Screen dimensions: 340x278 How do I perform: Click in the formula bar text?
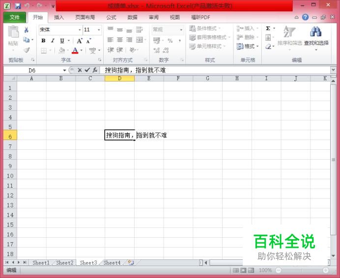pyautogui.click(x=135, y=70)
